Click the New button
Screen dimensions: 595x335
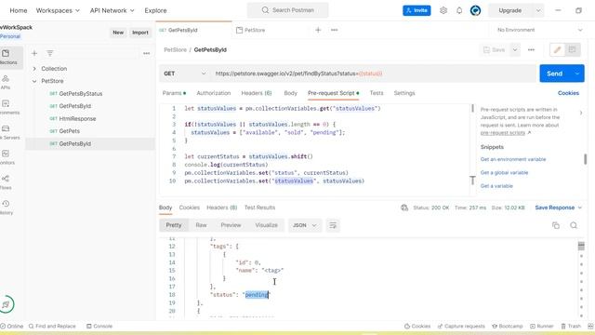[118, 33]
